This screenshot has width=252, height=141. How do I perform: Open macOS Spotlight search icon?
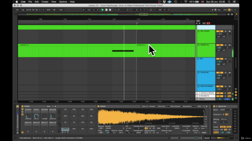(229, 2)
